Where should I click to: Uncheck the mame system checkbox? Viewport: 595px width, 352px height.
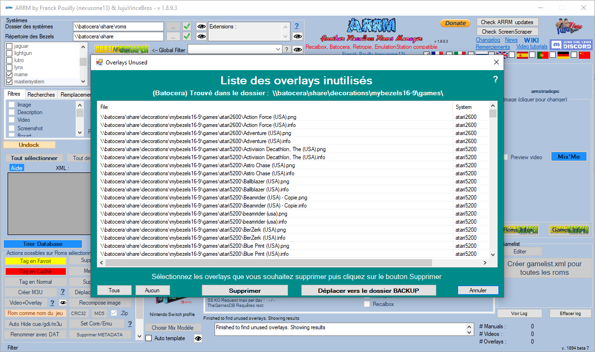(x=9, y=74)
